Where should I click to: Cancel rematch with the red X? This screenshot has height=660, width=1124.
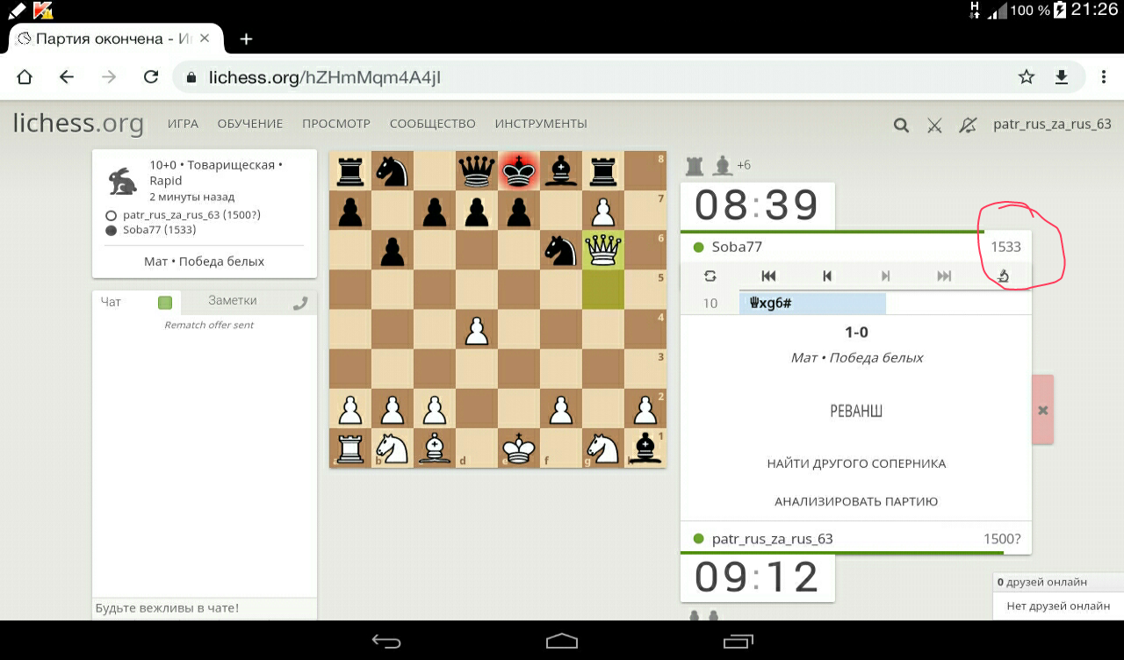pyautogui.click(x=1042, y=410)
